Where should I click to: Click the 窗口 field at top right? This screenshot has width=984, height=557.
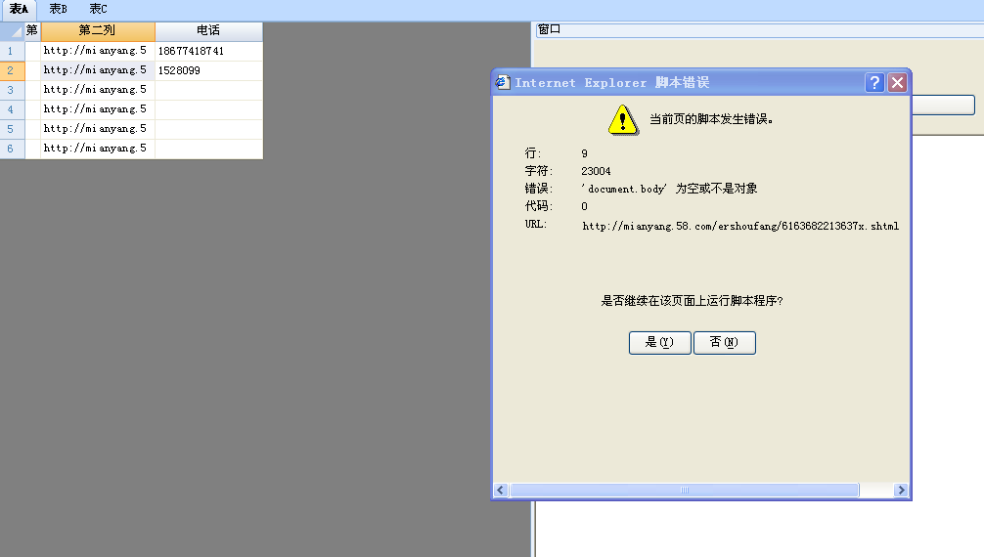coord(759,29)
